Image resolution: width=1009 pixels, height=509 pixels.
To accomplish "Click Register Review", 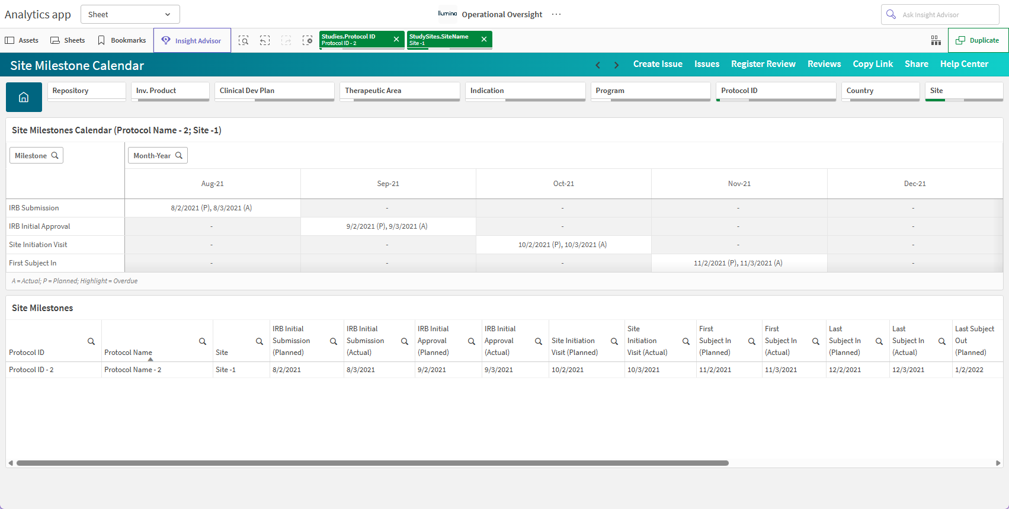I will coord(763,64).
